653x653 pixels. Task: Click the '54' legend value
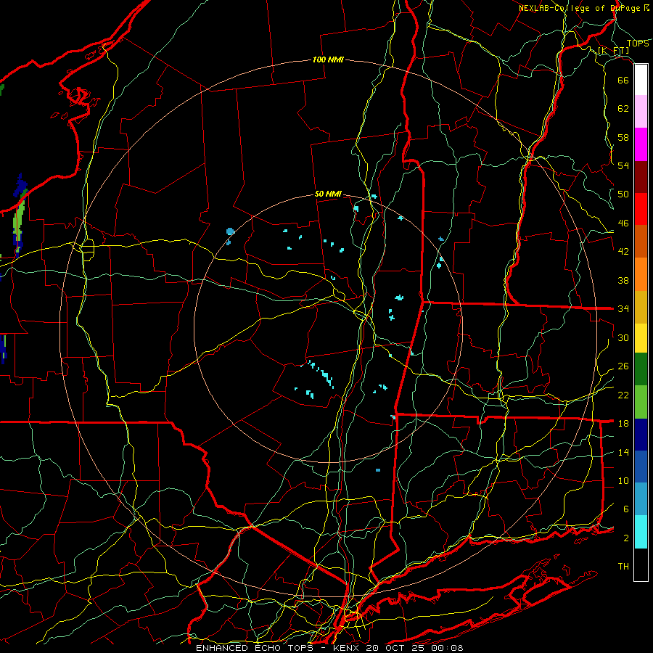pos(623,165)
